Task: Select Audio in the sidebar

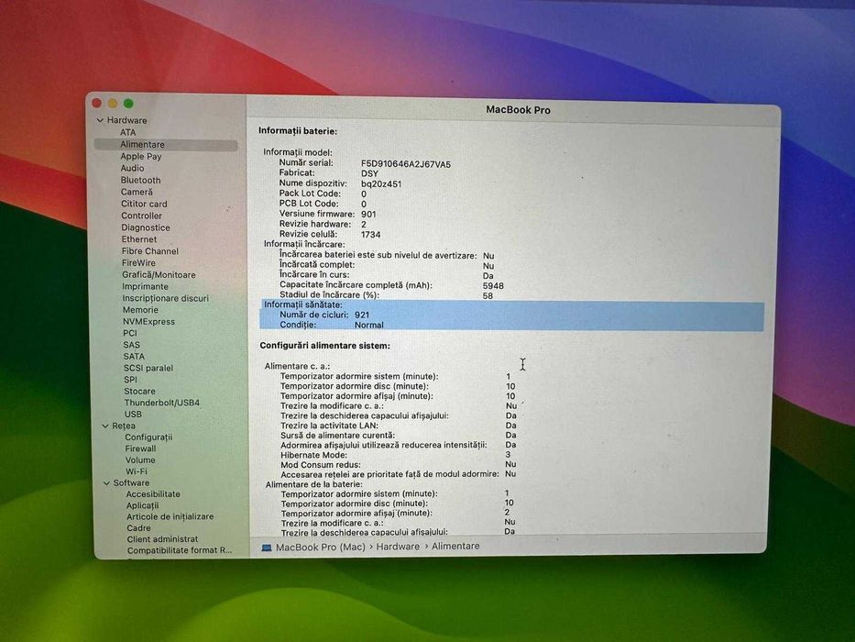Action: pos(133,168)
